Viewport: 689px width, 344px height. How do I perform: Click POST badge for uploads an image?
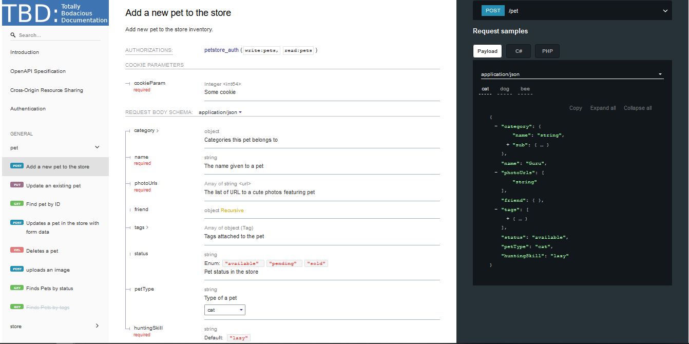point(16,270)
